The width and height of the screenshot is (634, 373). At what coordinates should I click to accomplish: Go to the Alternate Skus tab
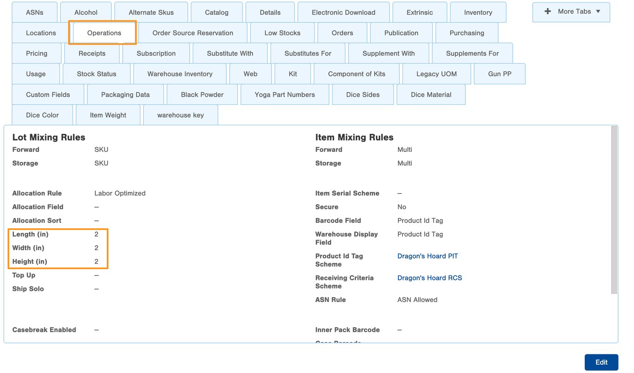[151, 13]
